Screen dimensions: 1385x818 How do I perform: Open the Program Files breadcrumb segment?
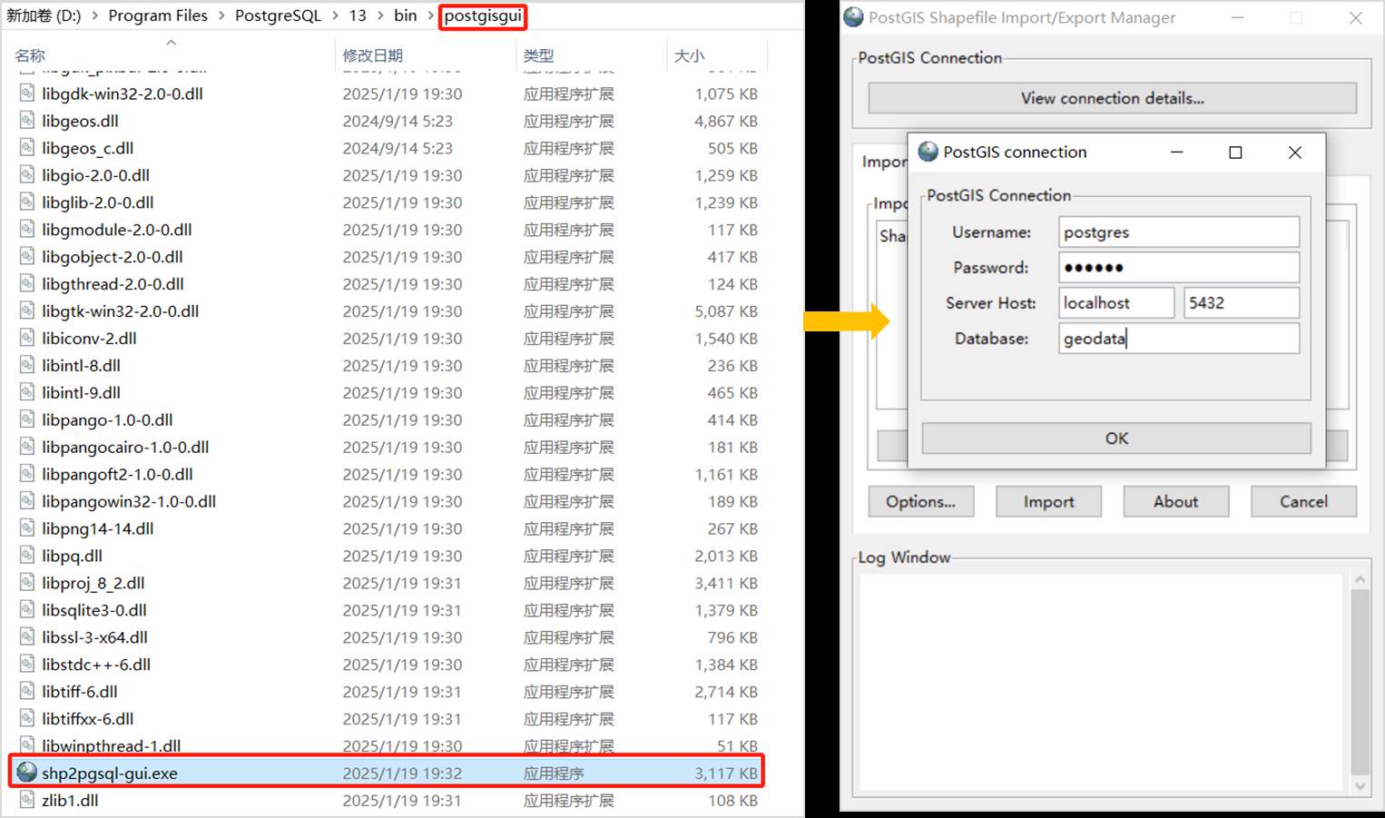(x=158, y=16)
